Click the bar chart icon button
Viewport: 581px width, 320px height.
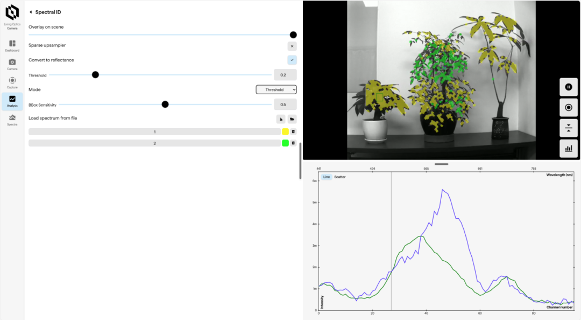point(569,148)
